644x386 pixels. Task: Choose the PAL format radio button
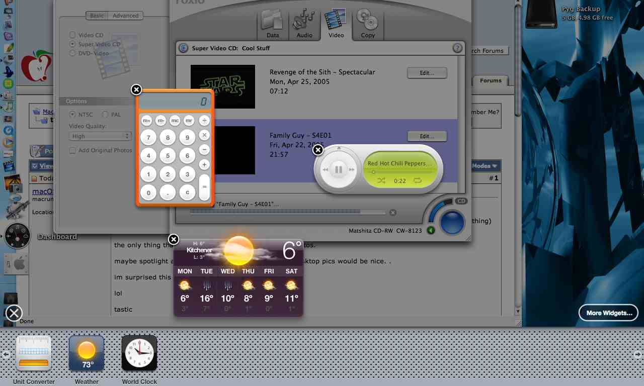pos(105,115)
